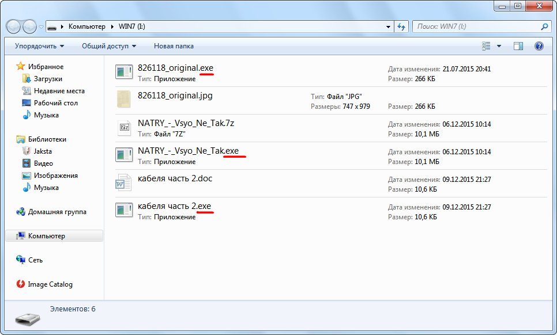
Task: Click Элементов: 6 in the details pane
Action: coord(73,309)
